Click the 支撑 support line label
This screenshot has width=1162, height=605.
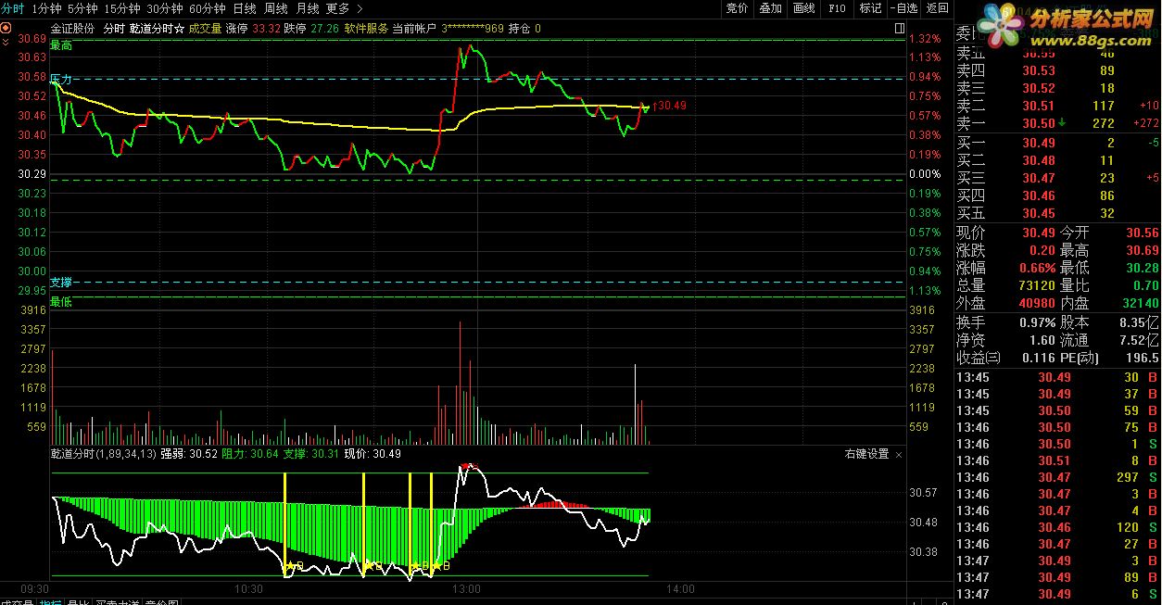coord(61,282)
